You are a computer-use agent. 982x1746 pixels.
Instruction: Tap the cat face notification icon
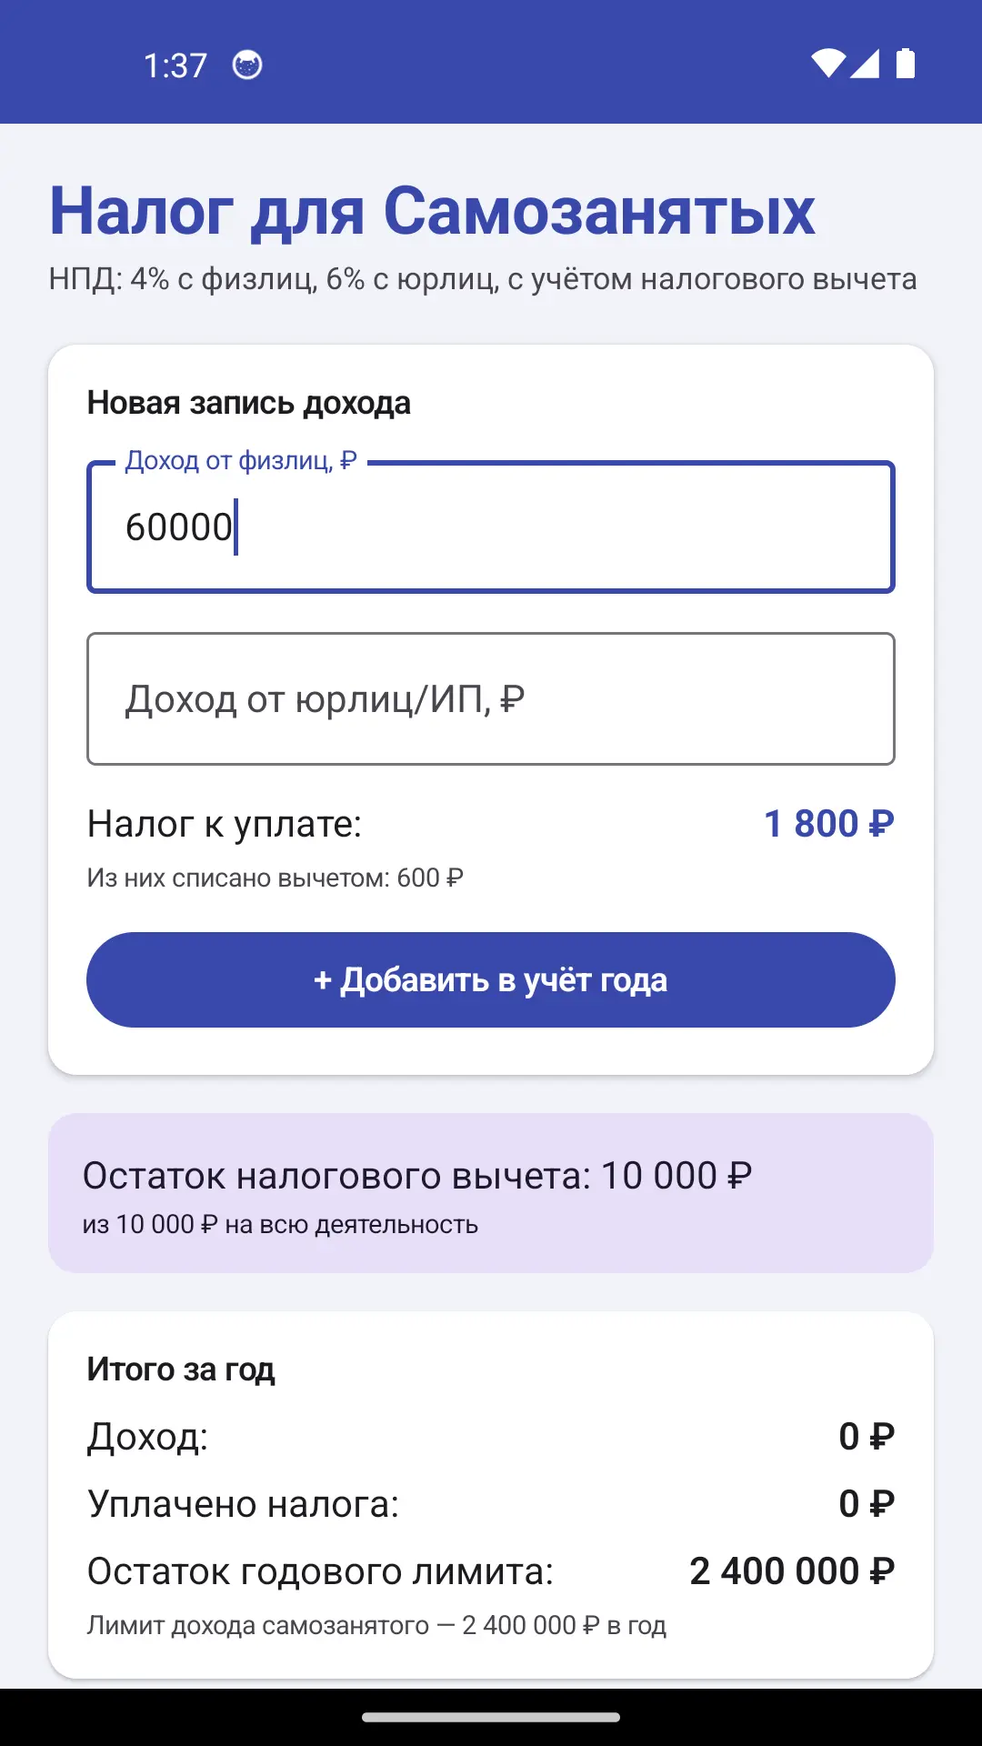247,65
